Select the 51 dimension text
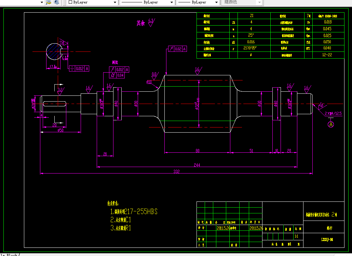 tap(251, 151)
